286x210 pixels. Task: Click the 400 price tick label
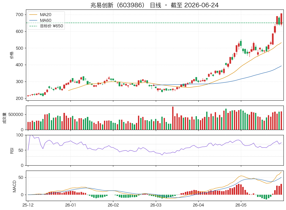(19, 65)
